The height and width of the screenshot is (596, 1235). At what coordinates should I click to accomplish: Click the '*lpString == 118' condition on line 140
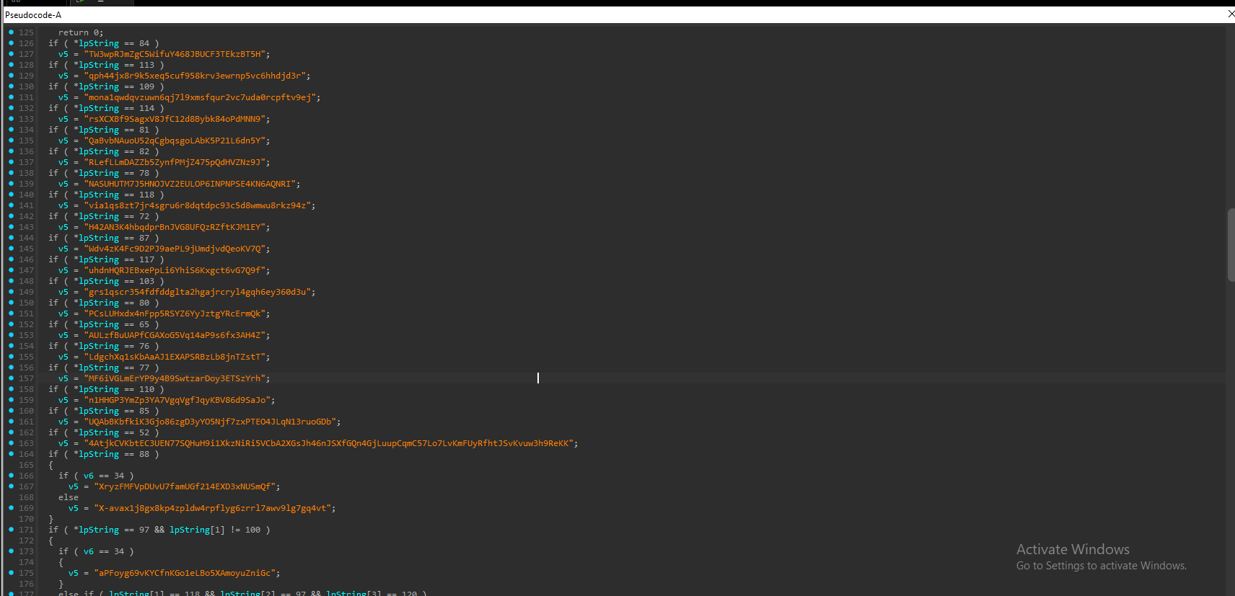(114, 195)
